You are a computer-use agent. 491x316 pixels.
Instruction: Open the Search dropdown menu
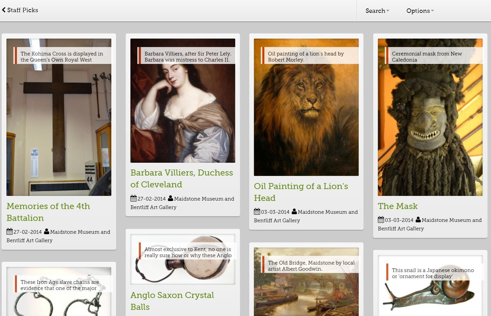(377, 11)
